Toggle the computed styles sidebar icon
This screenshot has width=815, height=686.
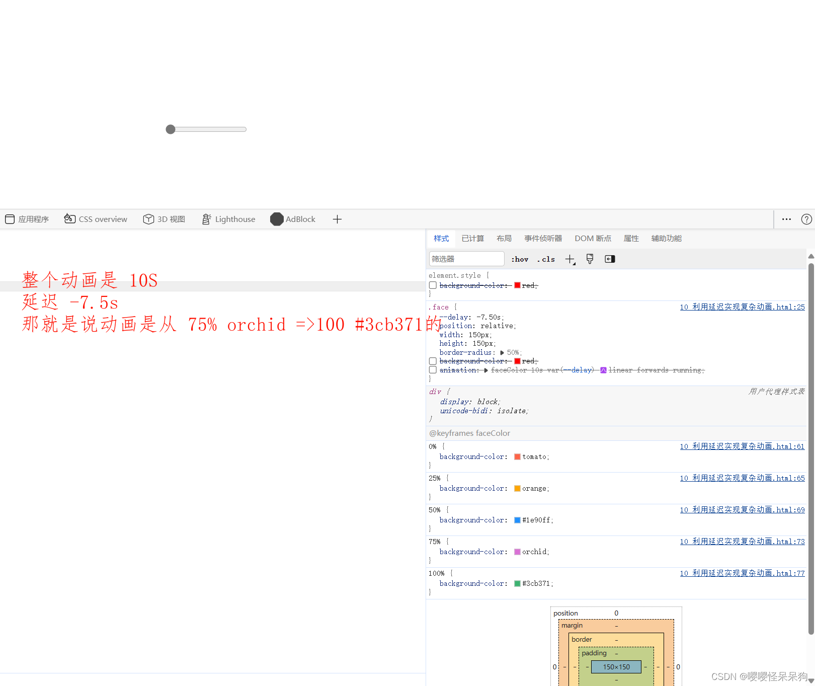pos(610,259)
